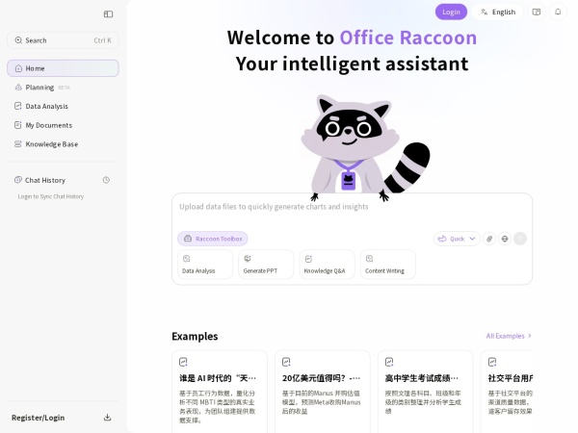Collapse the sidebar using the panel icon

tap(108, 13)
